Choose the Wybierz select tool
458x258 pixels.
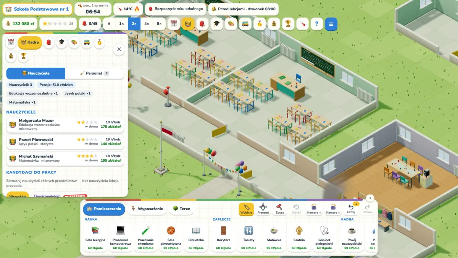point(247,209)
